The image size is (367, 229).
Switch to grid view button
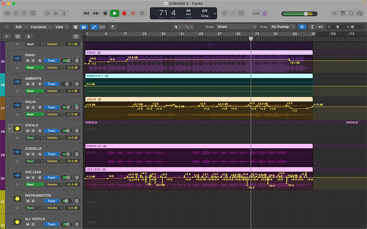coord(76,27)
